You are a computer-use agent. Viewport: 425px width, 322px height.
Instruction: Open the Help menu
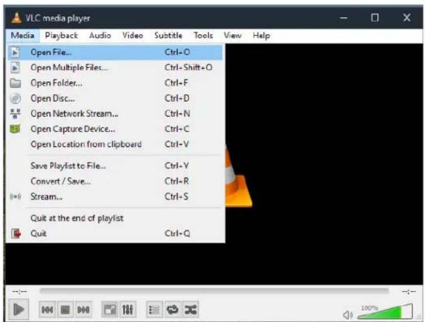261,35
